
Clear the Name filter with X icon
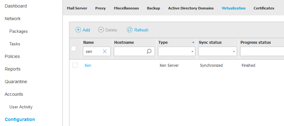pyautogui.click(x=105, y=51)
